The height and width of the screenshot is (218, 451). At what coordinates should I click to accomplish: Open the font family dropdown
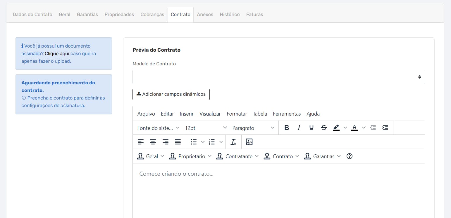tap(159, 128)
